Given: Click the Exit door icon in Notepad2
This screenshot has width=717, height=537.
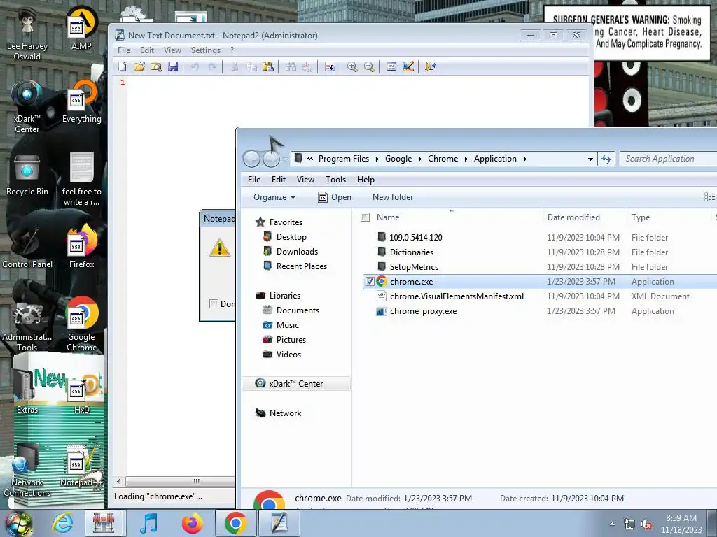Looking at the screenshot, I should pyautogui.click(x=431, y=66).
